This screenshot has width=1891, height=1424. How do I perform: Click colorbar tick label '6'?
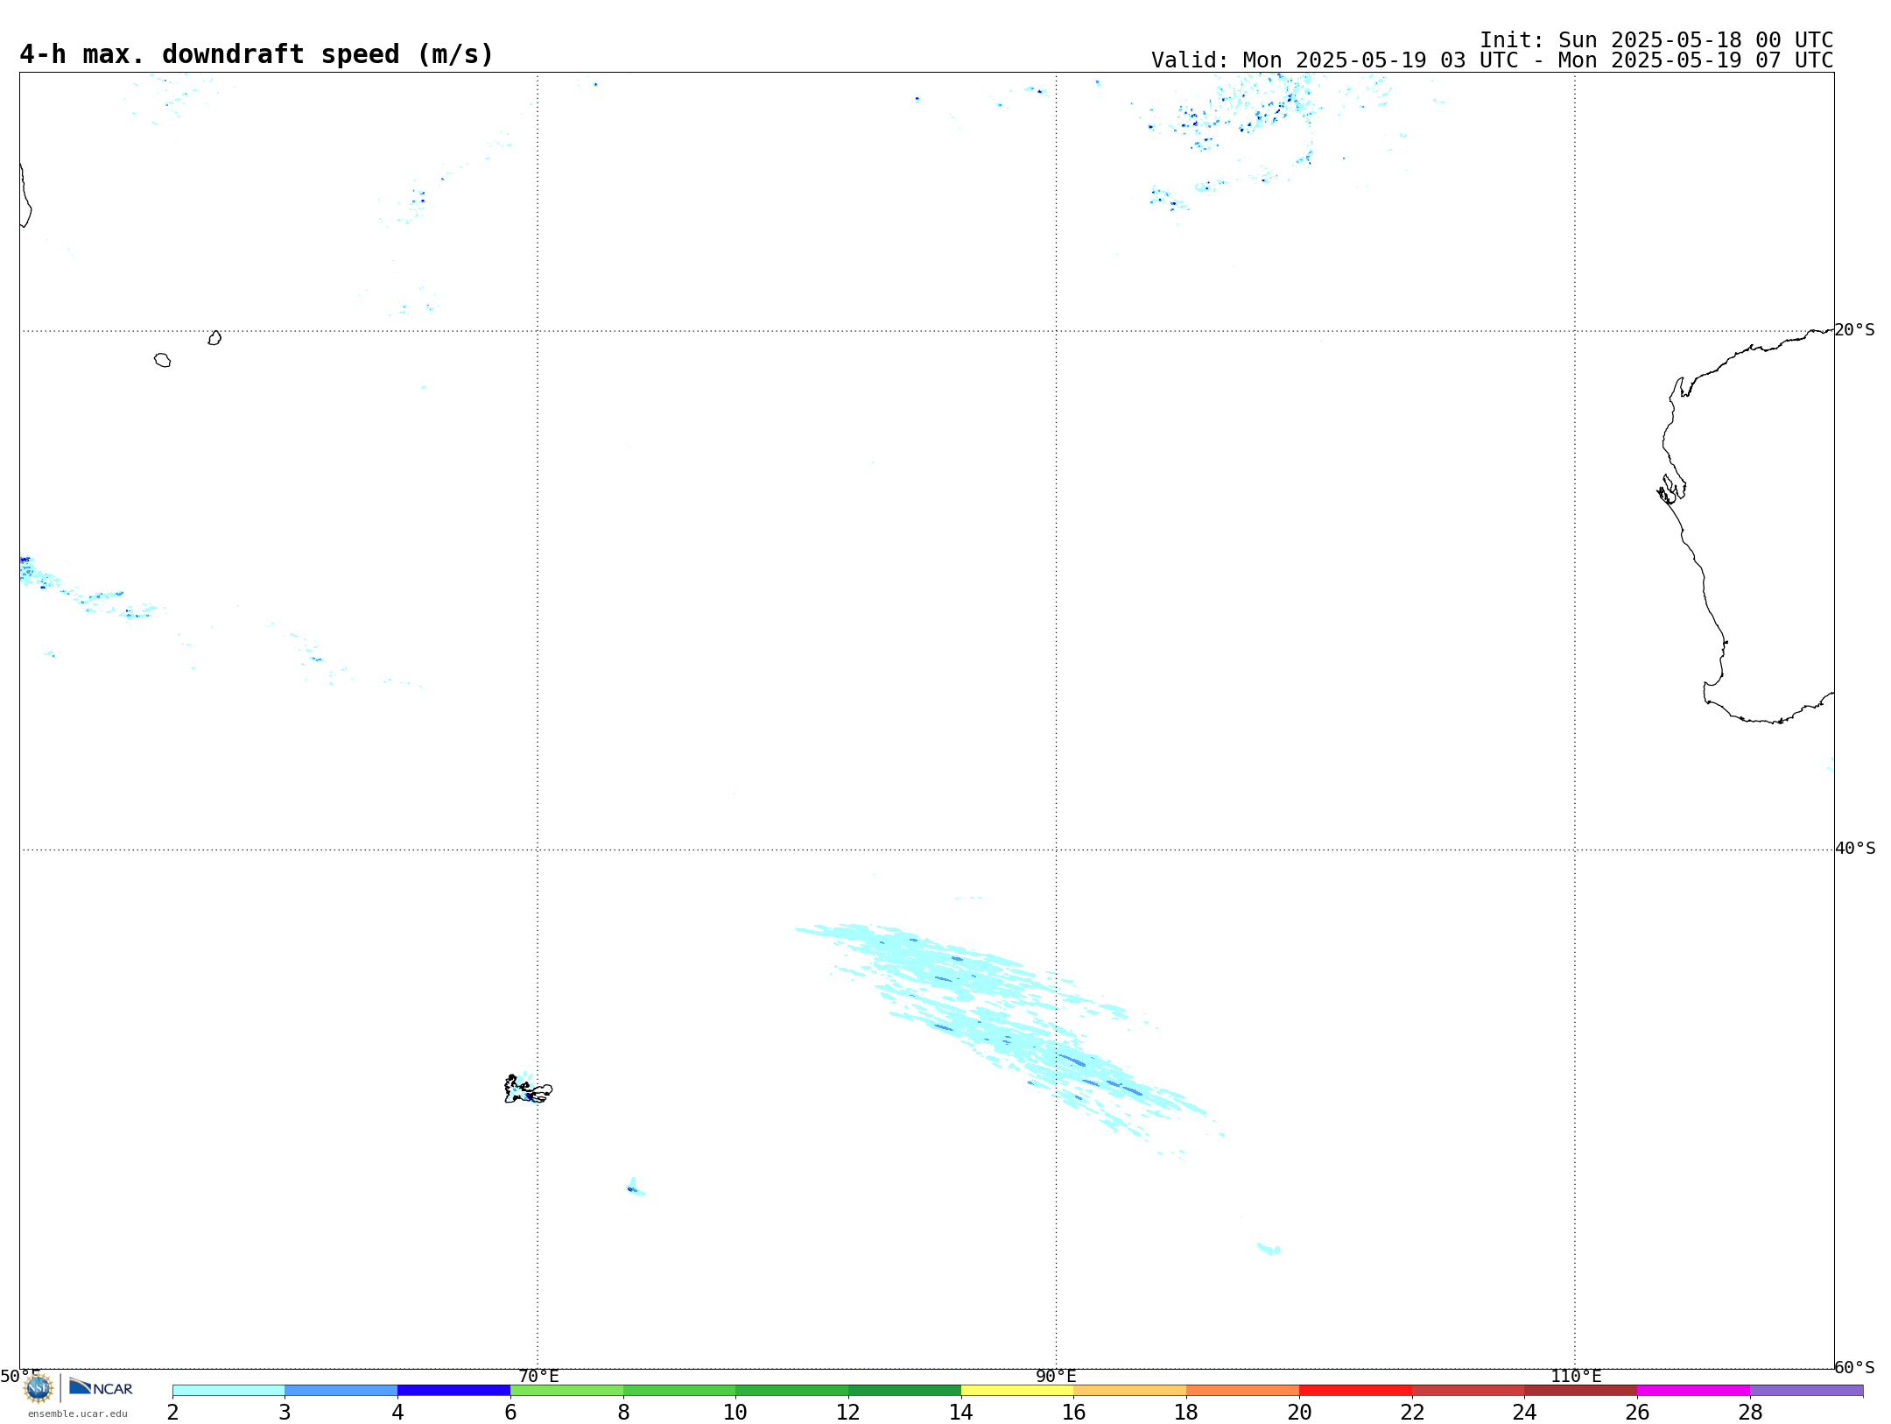pyautogui.click(x=510, y=1413)
